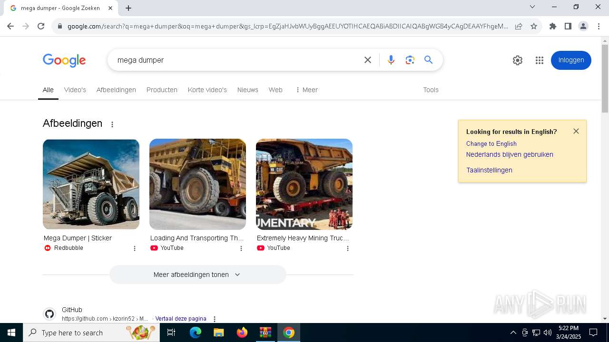Switch to Producten search tab
The image size is (609, 342).
[162, 90]
